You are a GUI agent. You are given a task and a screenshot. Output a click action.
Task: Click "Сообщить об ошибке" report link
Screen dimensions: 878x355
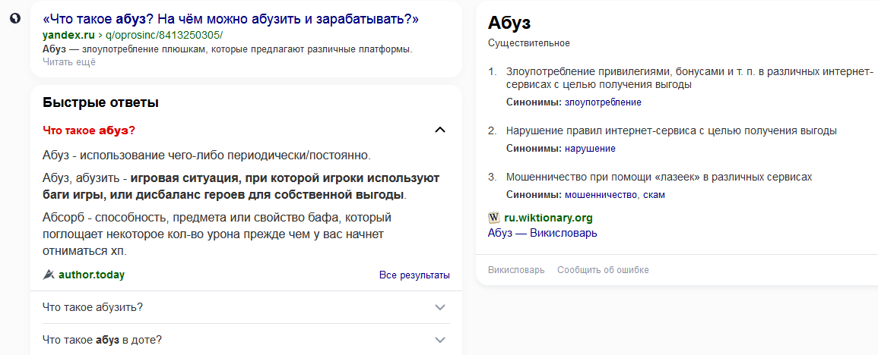pos(603,270)
